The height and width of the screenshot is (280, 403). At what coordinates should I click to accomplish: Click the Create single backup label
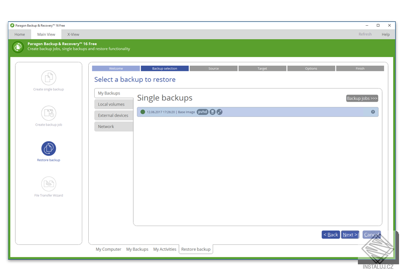[x=49, y=89]
